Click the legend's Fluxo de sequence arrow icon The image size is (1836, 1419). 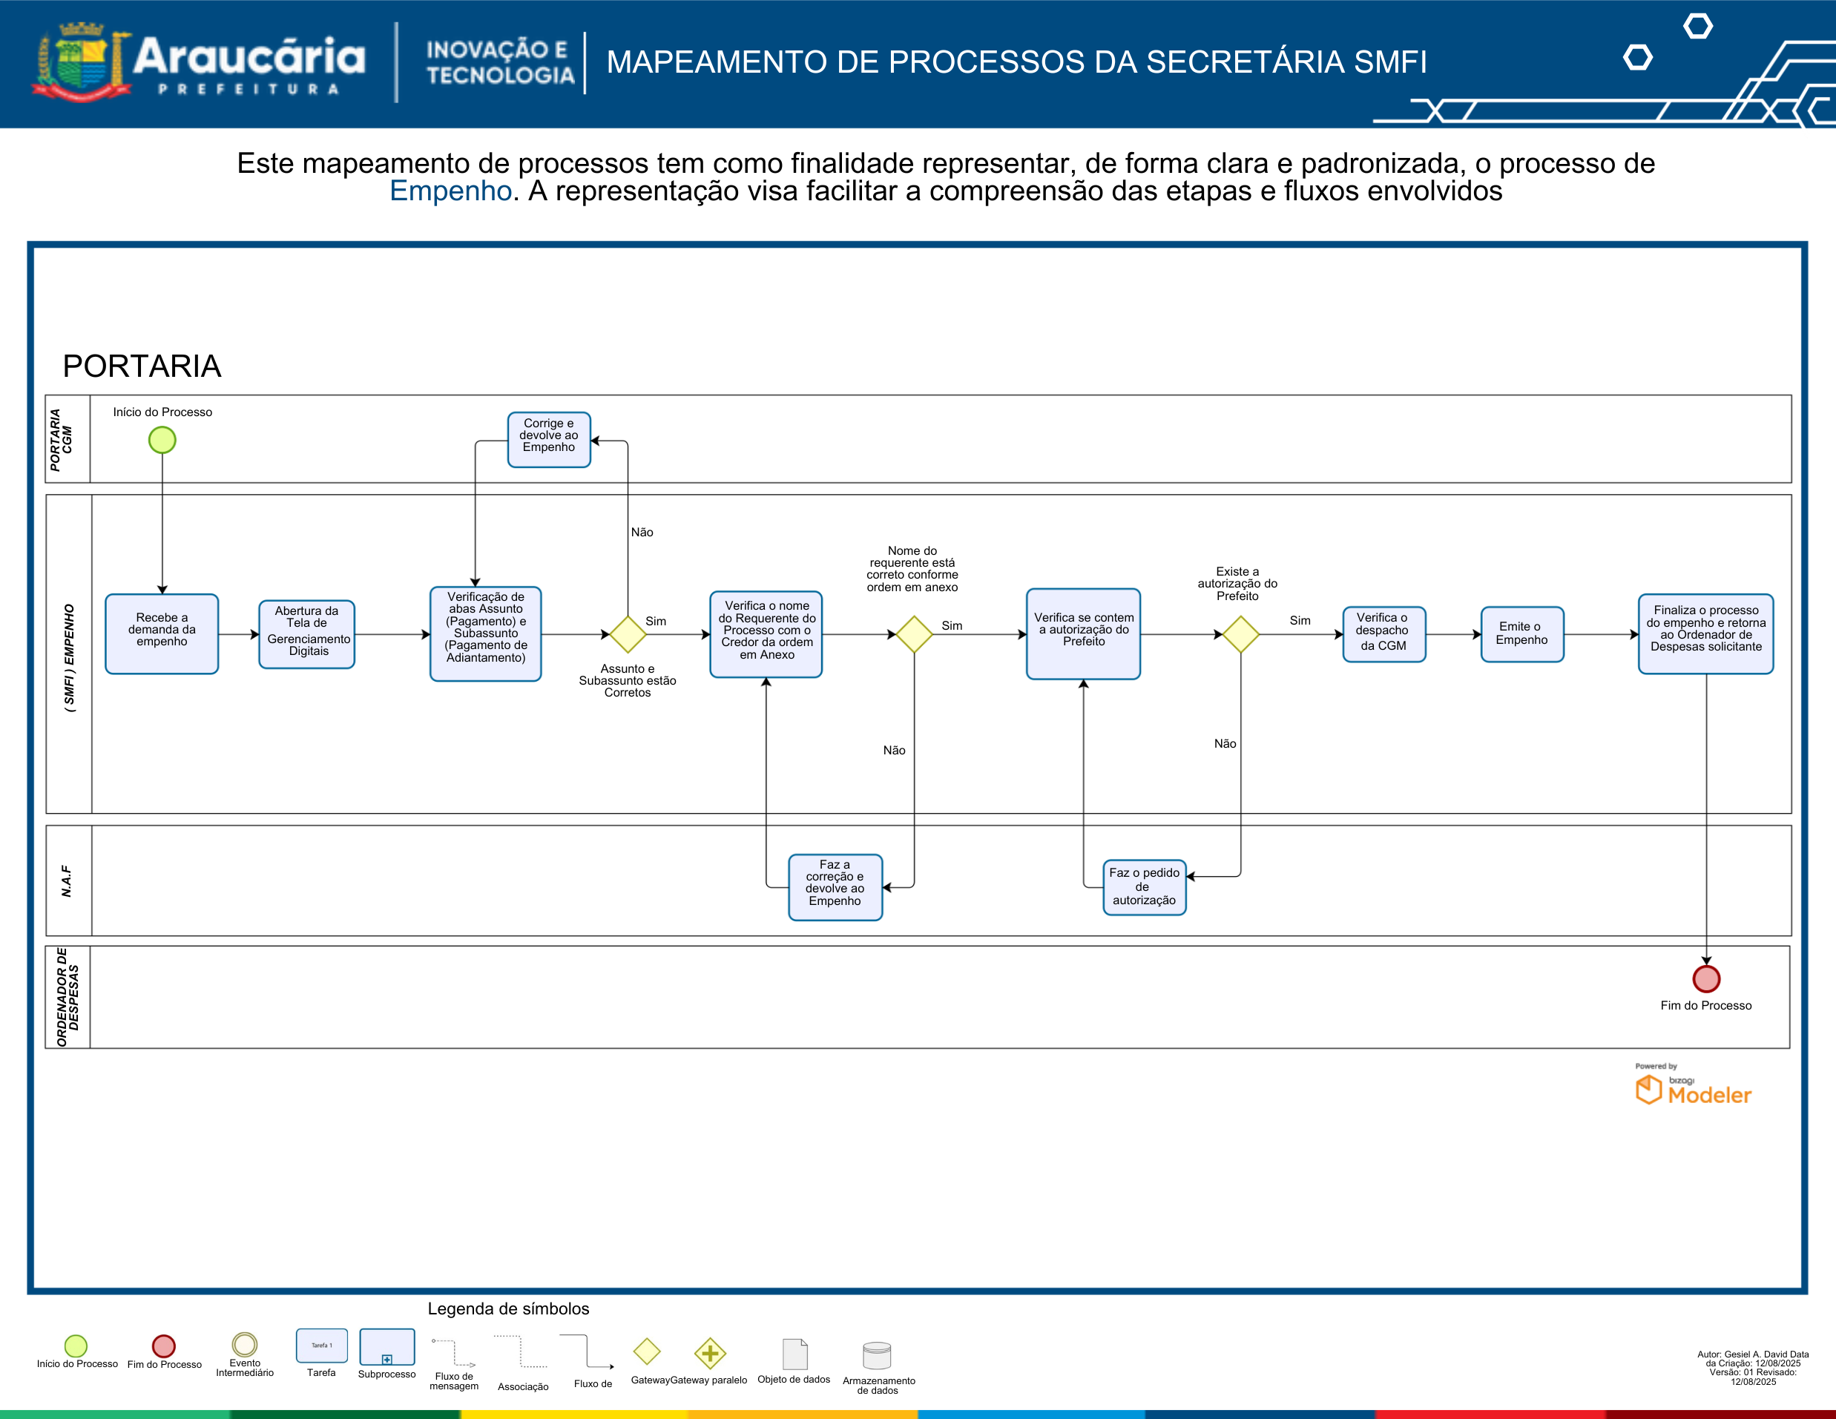pos(587,1351)
